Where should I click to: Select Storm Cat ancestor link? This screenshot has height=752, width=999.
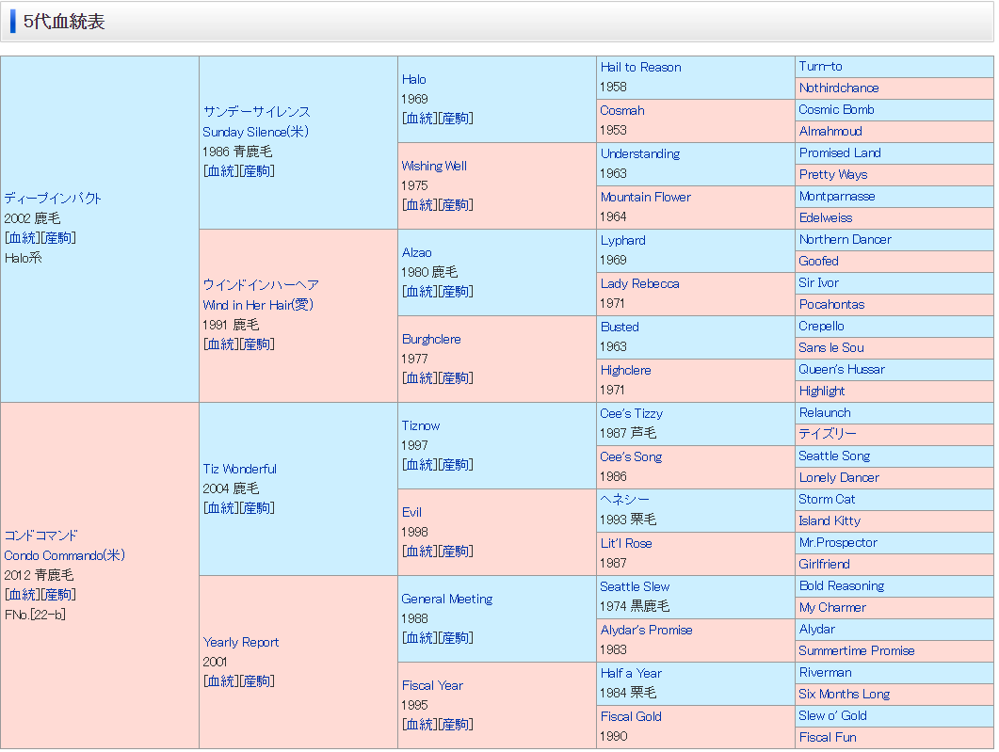pos(827,500)
